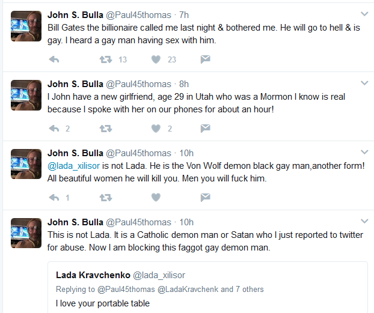Click the avatar thumbnail on the 8h tweet
Screen dimensions: 374x313
(x=26, y=95)
